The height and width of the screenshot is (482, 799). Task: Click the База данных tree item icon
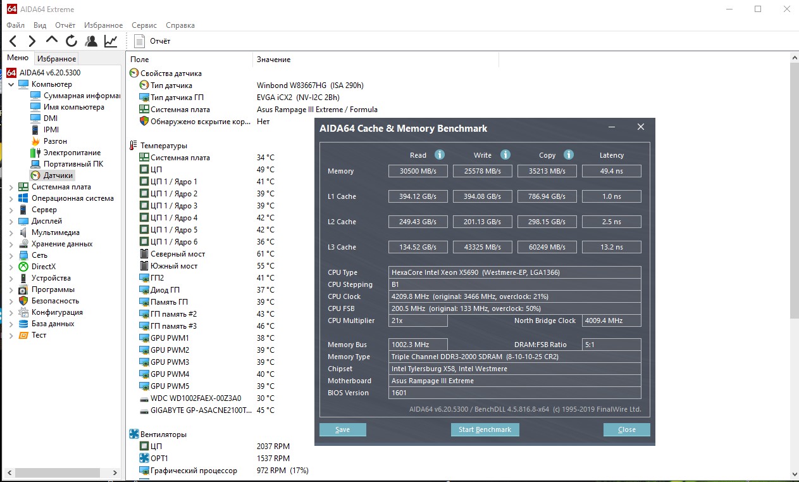pyautogui.click(x=23, y=324)
